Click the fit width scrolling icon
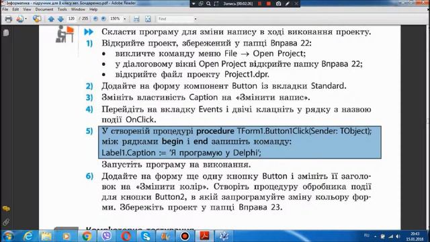This screenshot has height=242, width=430. [136, 19]
